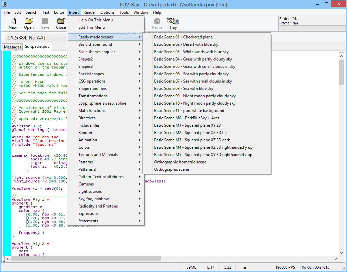Expand Basic shapes round submenu

tap(106, 44)
